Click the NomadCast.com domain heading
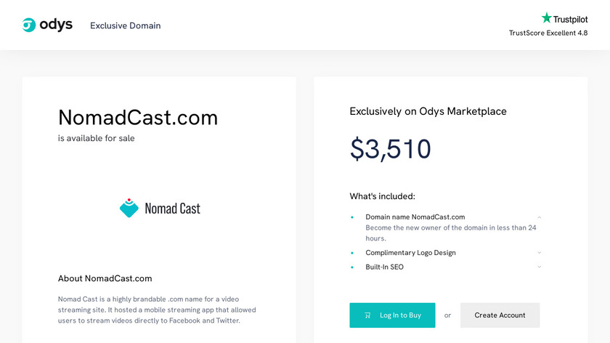Screen dimensions: 610x343 pos(138,117)
